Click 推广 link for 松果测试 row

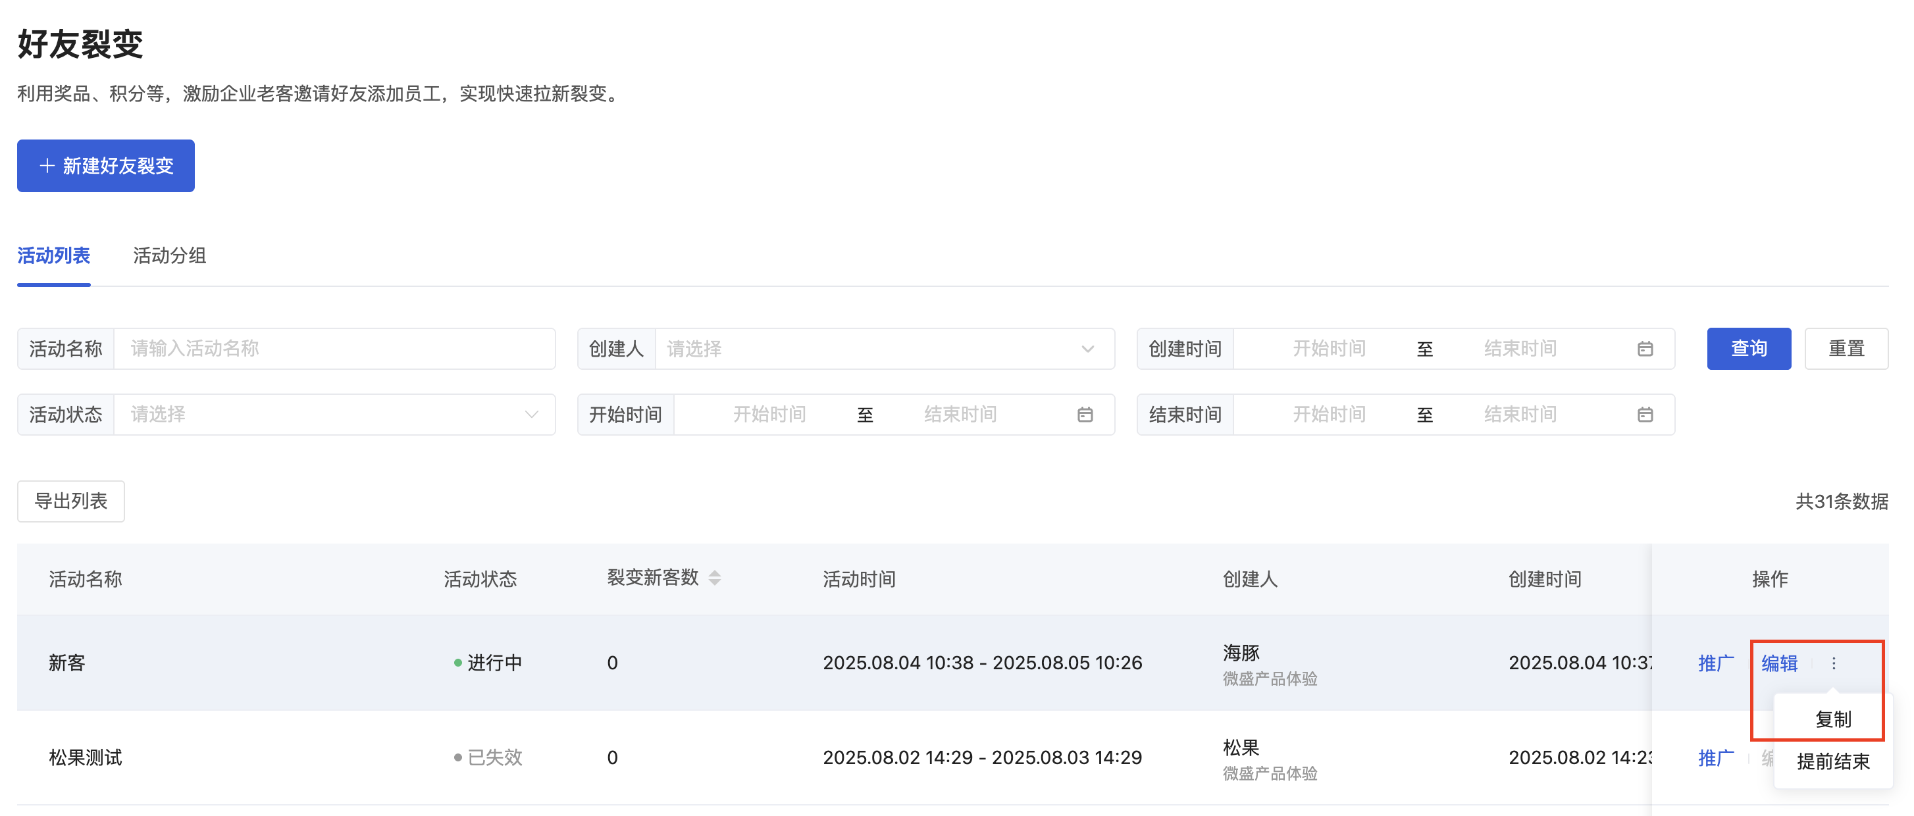coord(1716,758)
